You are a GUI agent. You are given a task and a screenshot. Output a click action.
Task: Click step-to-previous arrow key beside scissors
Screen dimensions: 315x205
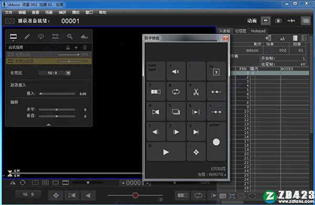(x=216, y=91)
